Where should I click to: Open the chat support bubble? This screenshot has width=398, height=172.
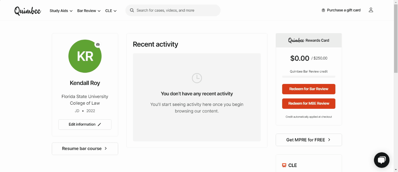coord(382,160)
